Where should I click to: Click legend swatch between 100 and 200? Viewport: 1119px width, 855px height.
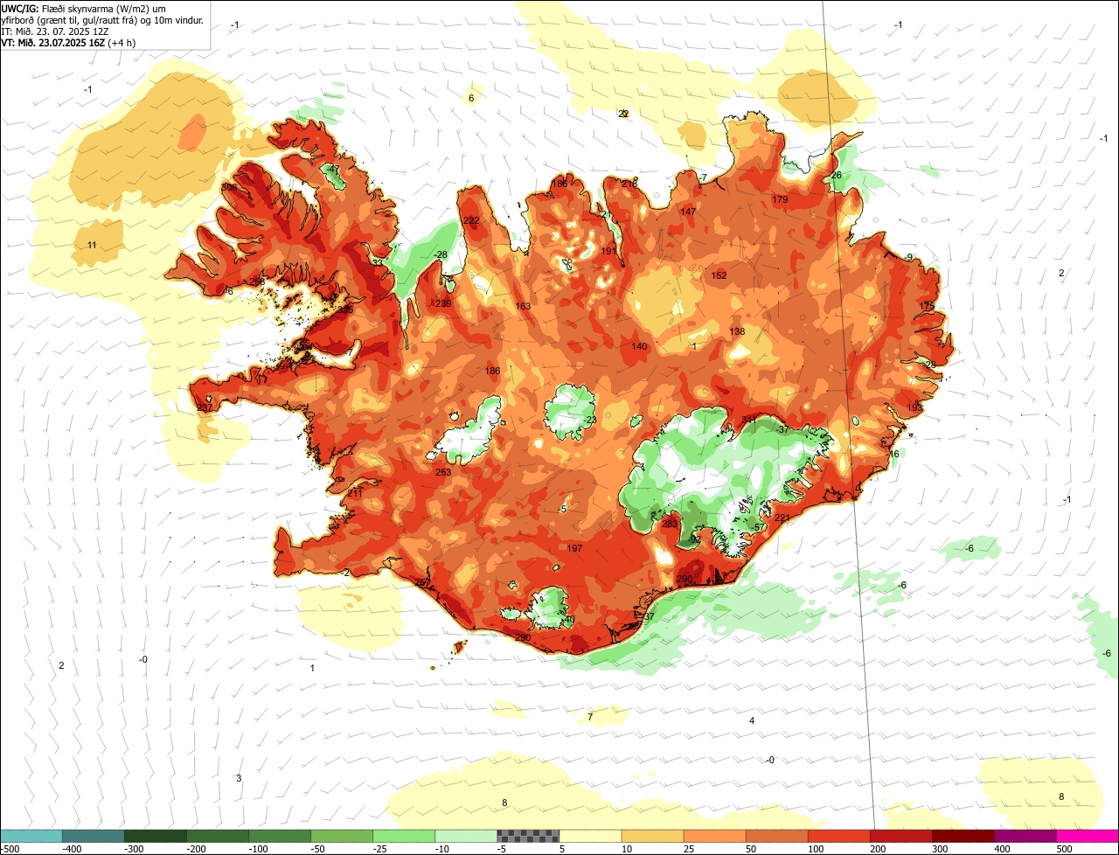(838, 836)
